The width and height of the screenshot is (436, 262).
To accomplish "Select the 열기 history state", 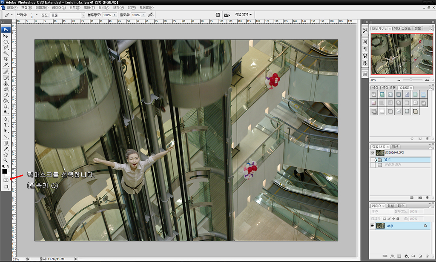I will pyautogui.click(x=400, y=160).
